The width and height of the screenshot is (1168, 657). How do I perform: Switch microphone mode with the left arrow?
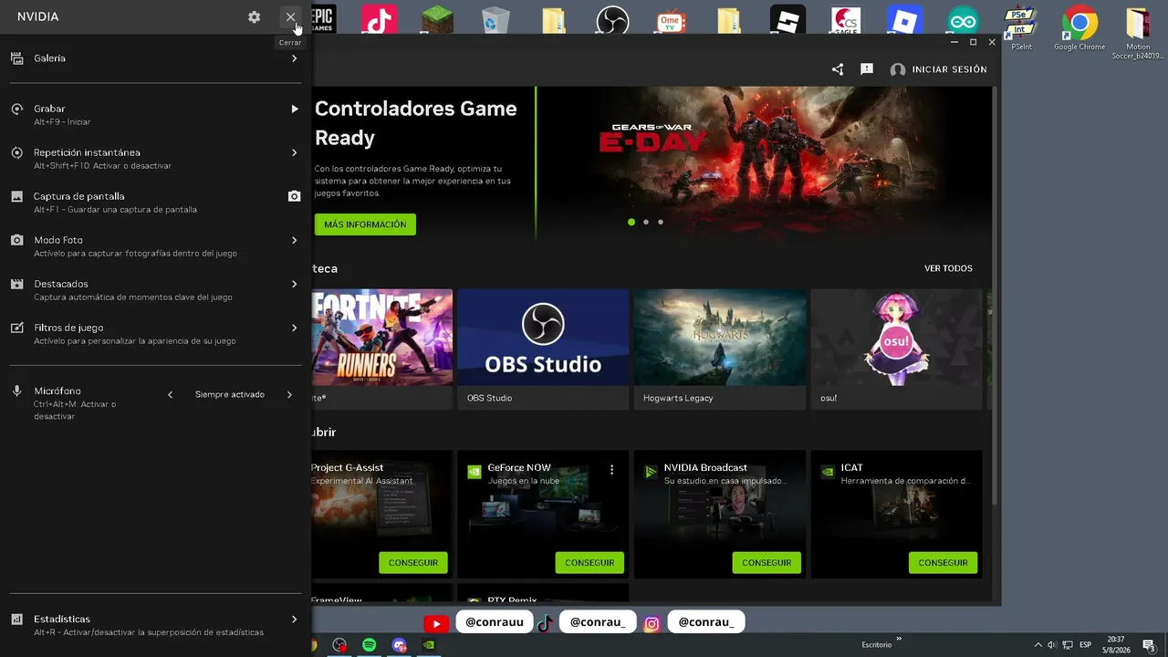(x=170, y=395)
